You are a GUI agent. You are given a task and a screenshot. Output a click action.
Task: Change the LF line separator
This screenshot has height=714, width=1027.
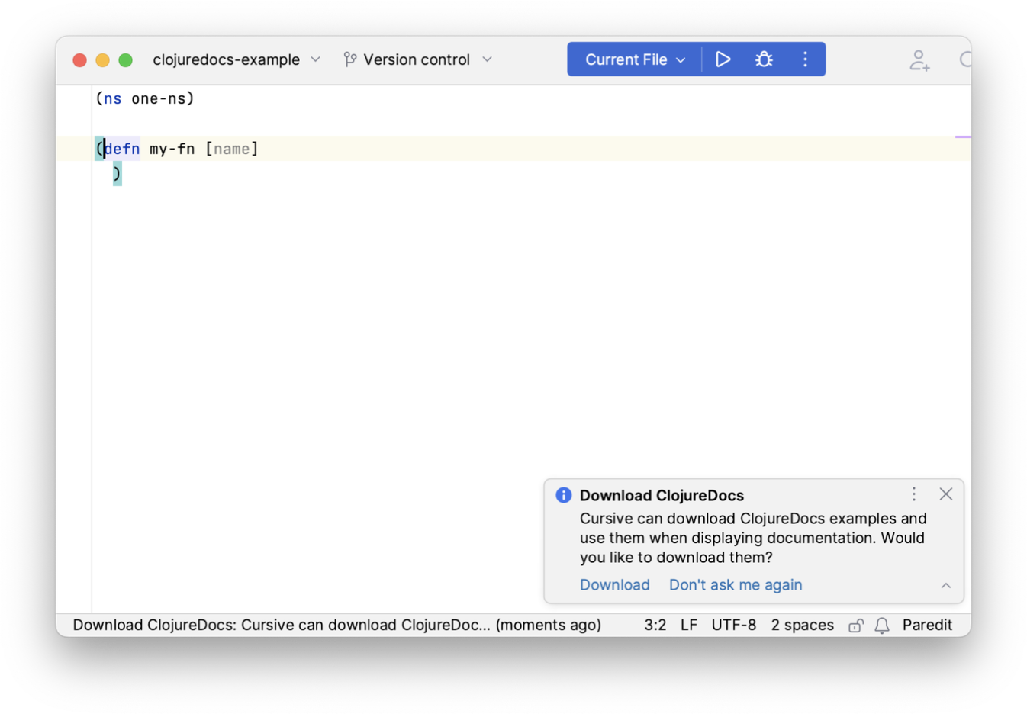pyautogui.click(x=689, y=625)
